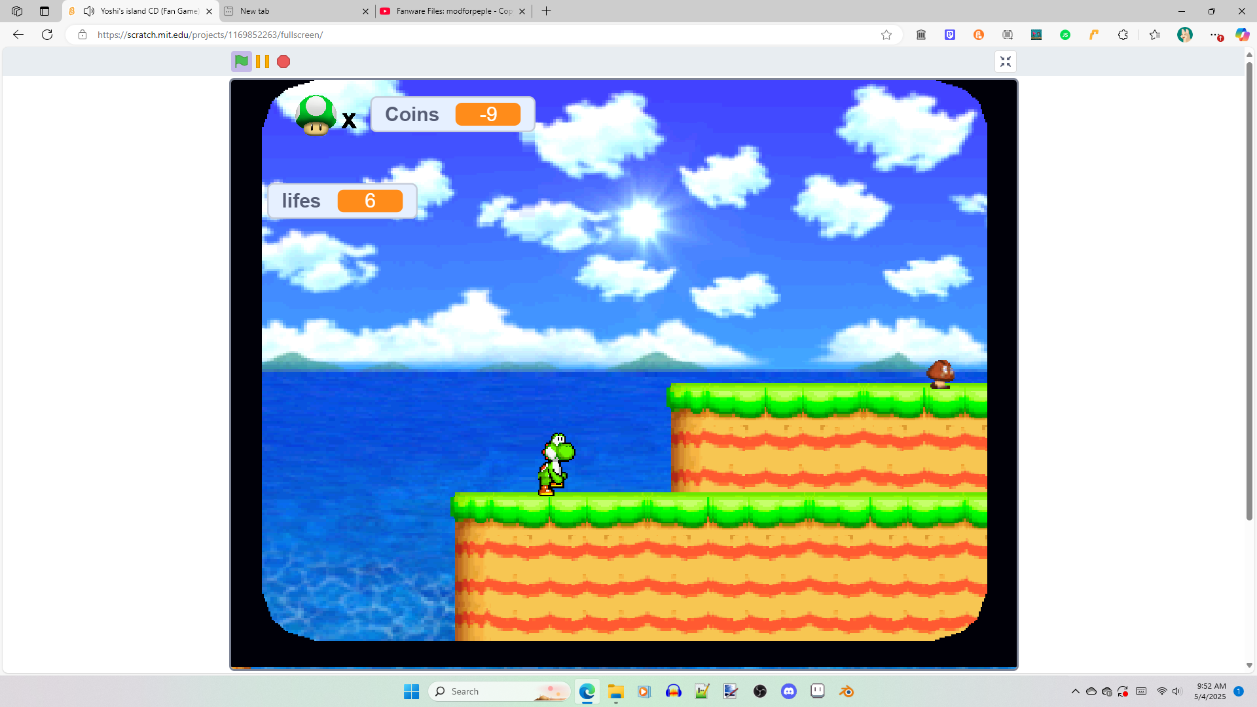Click the green JS extension icon
The width and height of the screenshot is (1257, 707).
[x=1065, y=35]
